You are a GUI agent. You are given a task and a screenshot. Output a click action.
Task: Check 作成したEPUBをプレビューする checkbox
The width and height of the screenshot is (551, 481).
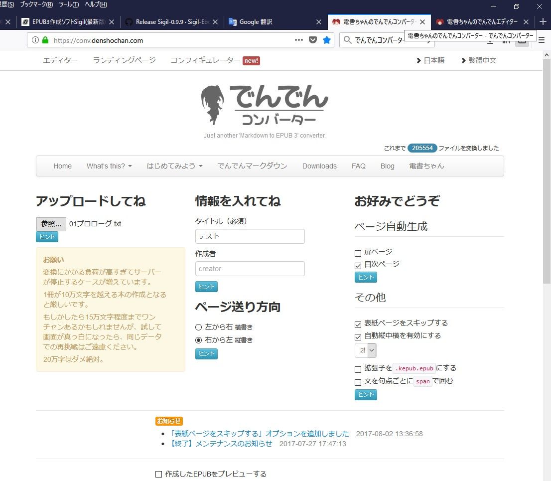pyautogui.click(x=158, y=474)
